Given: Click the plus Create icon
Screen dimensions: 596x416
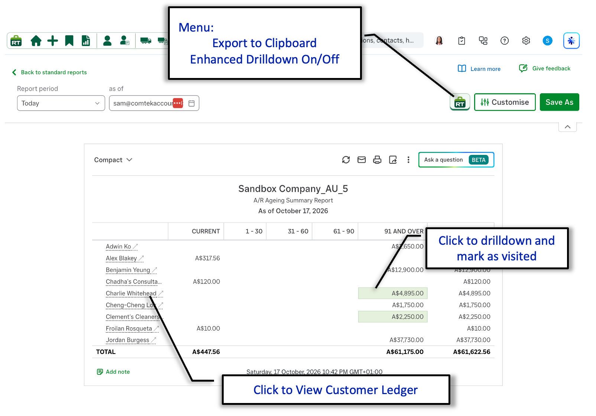Looking at the screenshot, I should (53, 40).
